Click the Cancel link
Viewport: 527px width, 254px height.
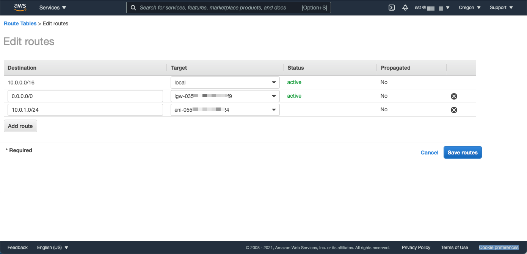click(430, 153)
